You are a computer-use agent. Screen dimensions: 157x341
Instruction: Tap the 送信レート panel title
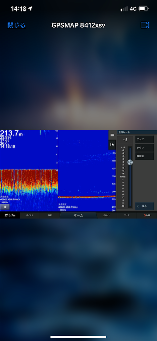[124, 132]
